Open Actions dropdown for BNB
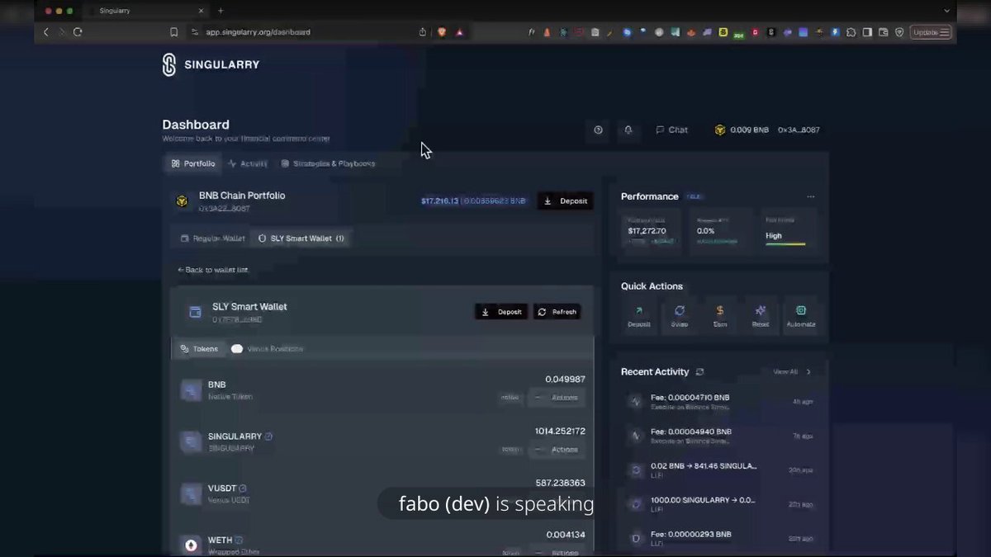Viewport: 991px width, 557px height. click(557, 398)
